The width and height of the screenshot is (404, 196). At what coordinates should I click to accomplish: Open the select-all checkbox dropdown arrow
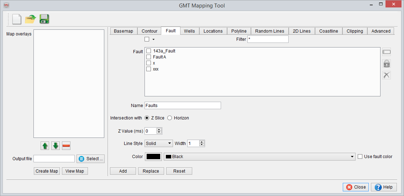pos(154,40)
